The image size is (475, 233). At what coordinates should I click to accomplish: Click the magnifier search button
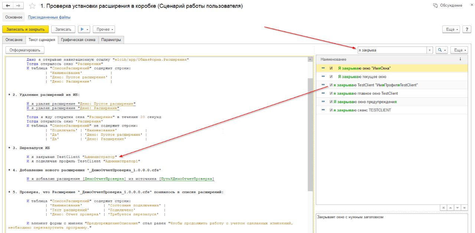(x=442, y=50)
